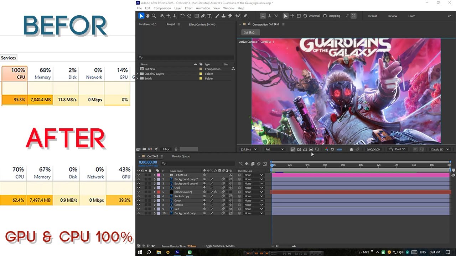This screenshot has height=256, width=456.
Task: Switch to Render Queue tab
Action: (x=181, y=156)
